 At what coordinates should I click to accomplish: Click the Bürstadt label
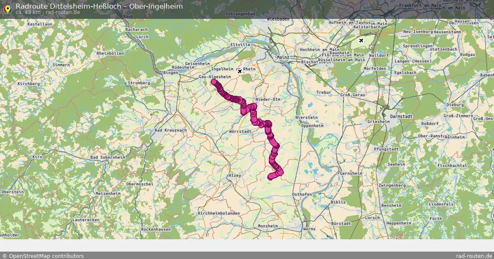(341, 223)
